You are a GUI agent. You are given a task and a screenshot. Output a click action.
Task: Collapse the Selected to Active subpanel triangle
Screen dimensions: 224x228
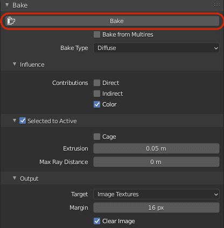point(15,120)
